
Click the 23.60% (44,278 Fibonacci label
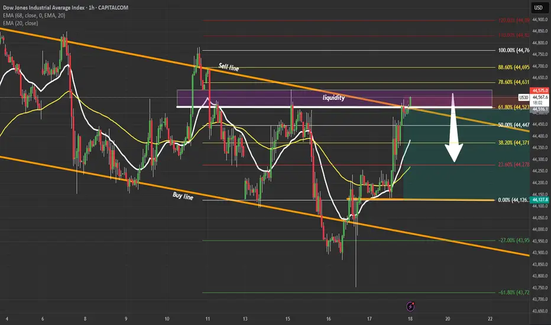tap(513, 164)
